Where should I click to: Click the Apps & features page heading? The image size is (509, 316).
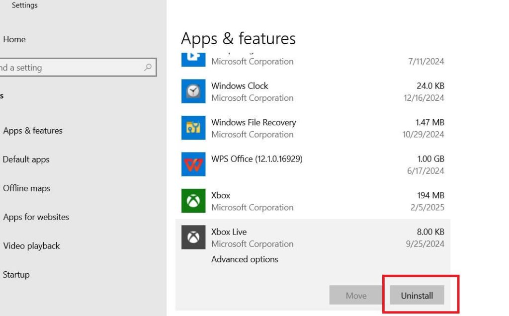coord(238,39)
